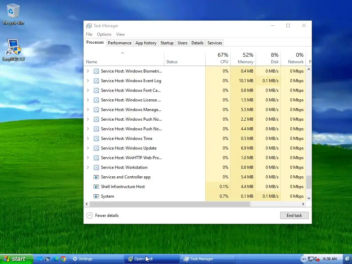This screenshot has width=352, height=264.
Task: Click Task Manager taskbar button
Action: tap(207, 259)
